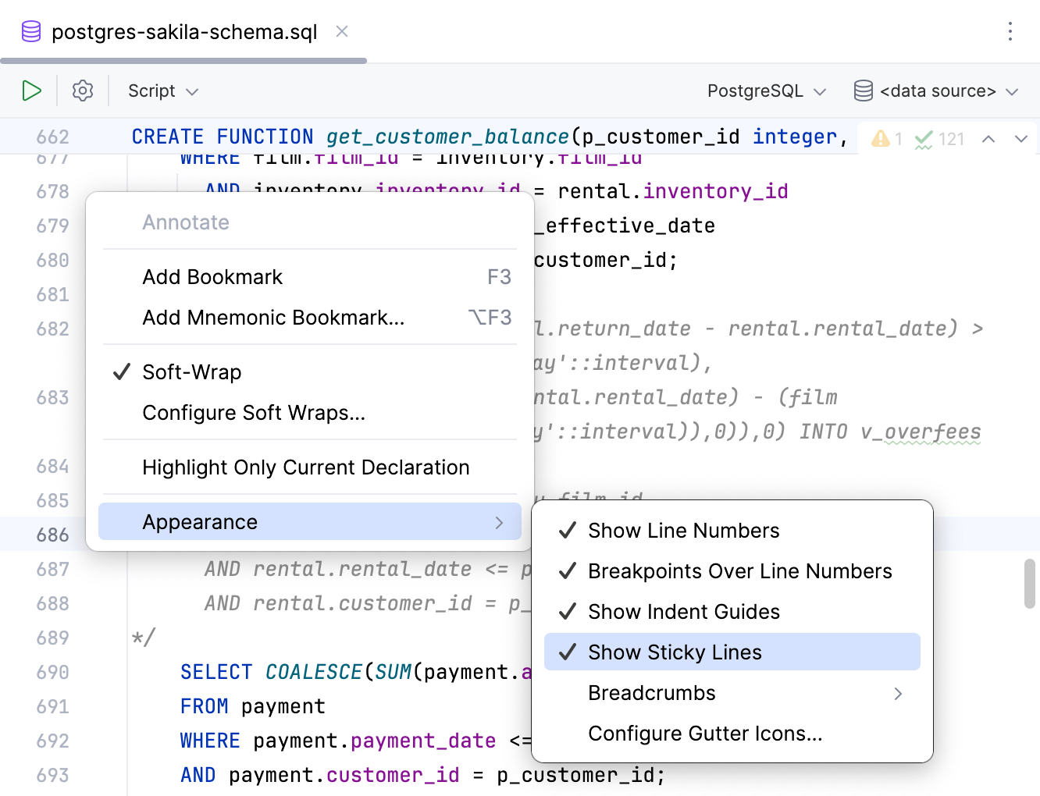
Task: Click the yellow warning indicator icon
Action: point(881,139)
